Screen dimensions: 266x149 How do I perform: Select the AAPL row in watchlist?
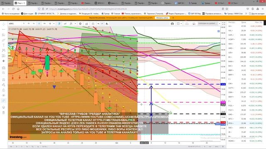point(245,35)
